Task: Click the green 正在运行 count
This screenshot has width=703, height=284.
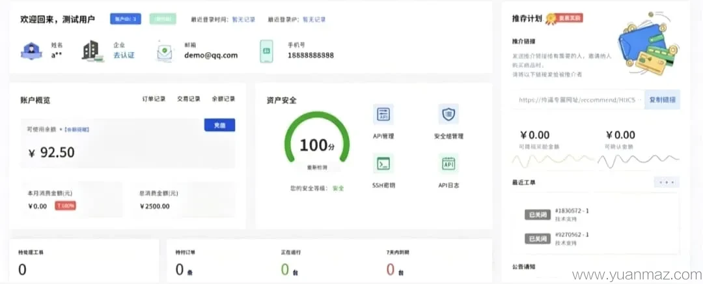Action: 285,270
